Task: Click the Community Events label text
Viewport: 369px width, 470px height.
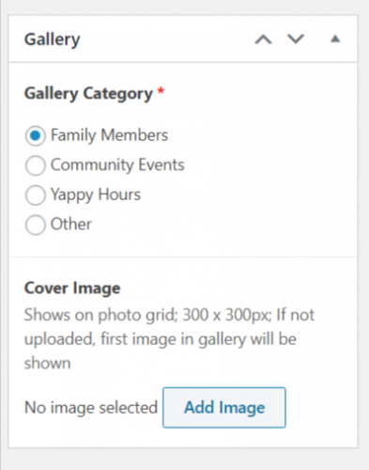Action: [x=117, y=165]
